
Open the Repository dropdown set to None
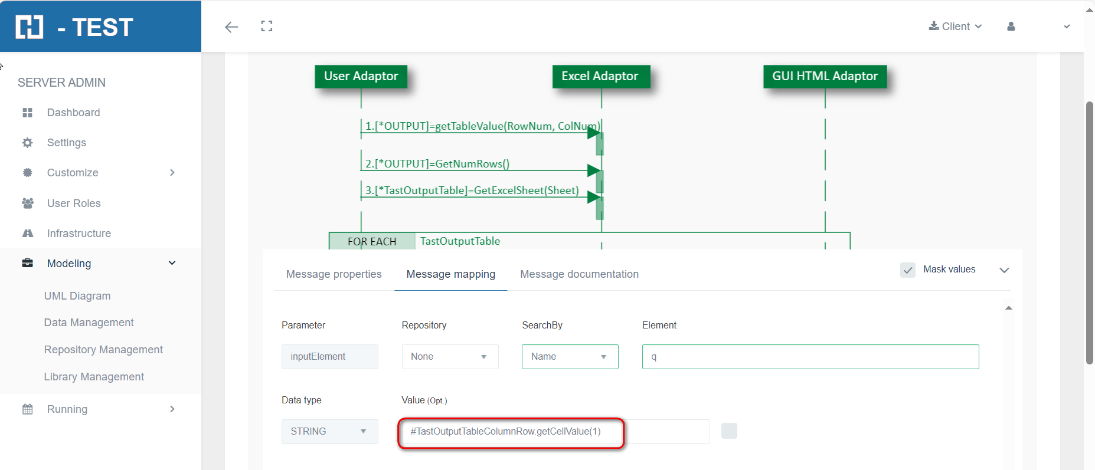coord(450,357)
